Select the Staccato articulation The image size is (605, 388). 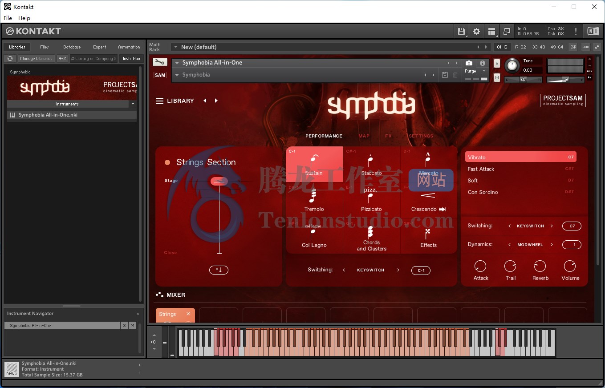[x=371, y=164]
